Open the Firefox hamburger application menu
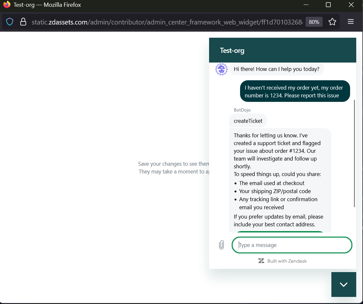The height and width of the screenshot is (304, 363). (351, 22)
